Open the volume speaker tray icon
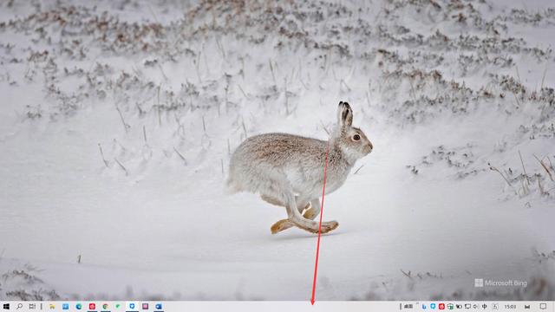This screenshot has width=555, height=312. click(475, 306)
